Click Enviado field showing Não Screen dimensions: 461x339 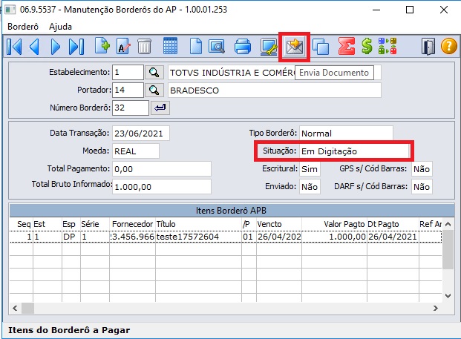click(x=310, y=186)
